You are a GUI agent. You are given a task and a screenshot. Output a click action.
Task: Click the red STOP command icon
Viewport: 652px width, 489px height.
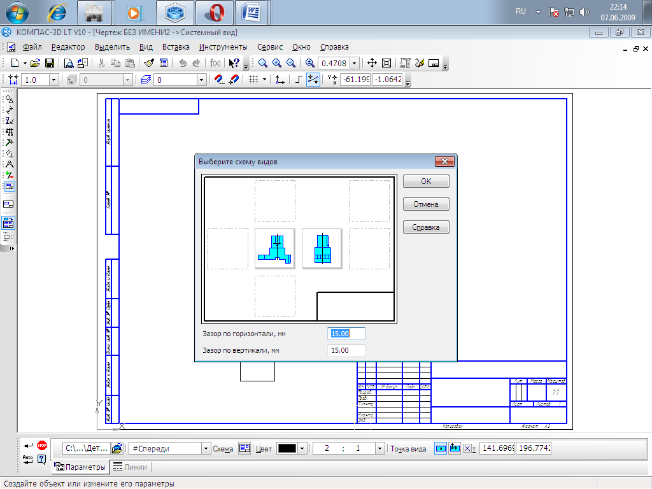[41, 445]
